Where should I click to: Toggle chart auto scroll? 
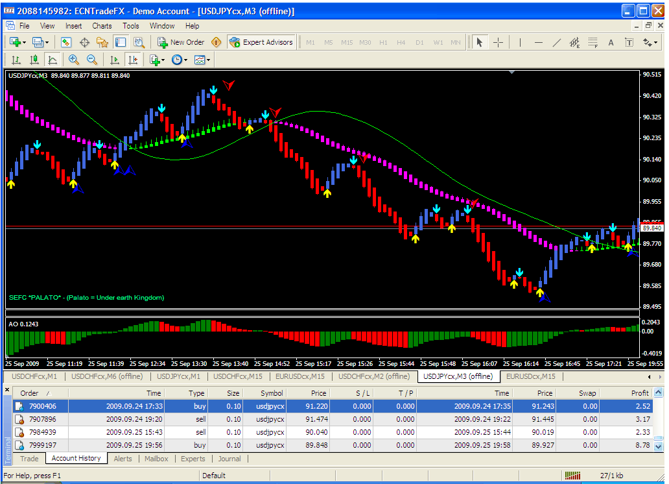[114, 60]
